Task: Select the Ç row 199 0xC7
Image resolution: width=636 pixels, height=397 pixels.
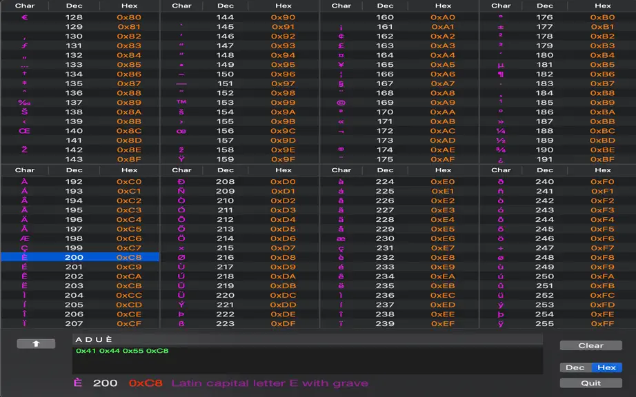Action: tap(80, 248)
